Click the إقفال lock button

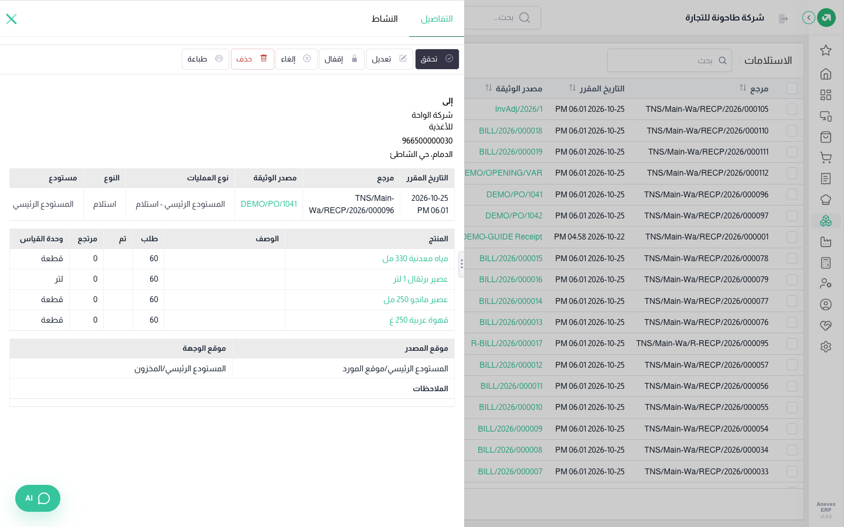point(342,59)
